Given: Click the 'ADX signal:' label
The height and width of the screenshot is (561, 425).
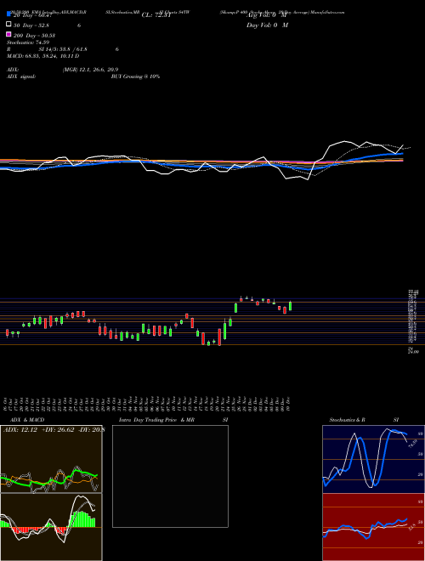Looking at the screenshot, I should pos(20,76).
